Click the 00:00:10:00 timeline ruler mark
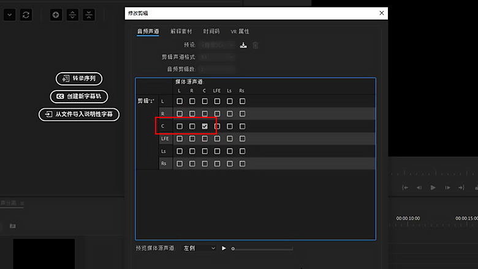The width and height of the screenshot is (478, 269). 408,218
